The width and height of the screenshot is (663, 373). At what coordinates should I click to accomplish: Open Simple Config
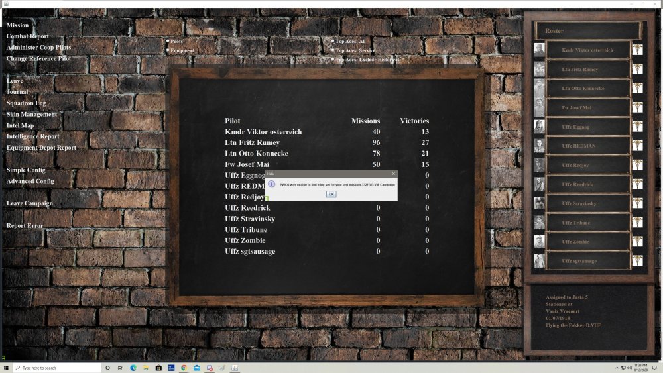(26, 170)
